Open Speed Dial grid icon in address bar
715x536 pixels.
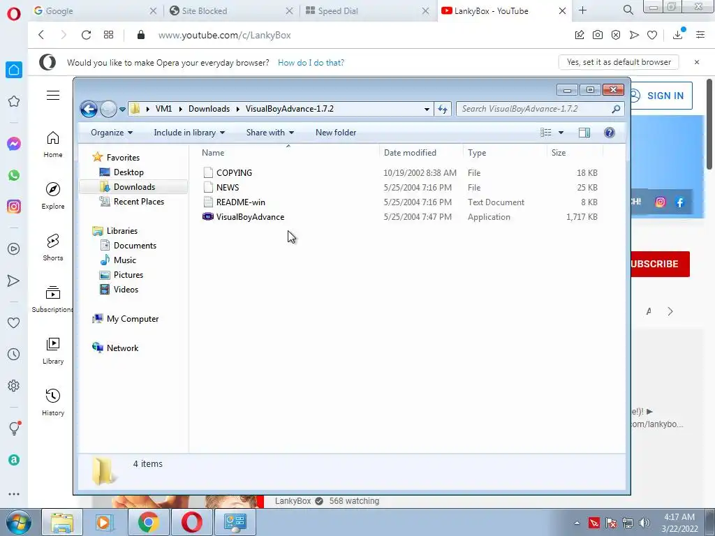[x=108, y=35]
